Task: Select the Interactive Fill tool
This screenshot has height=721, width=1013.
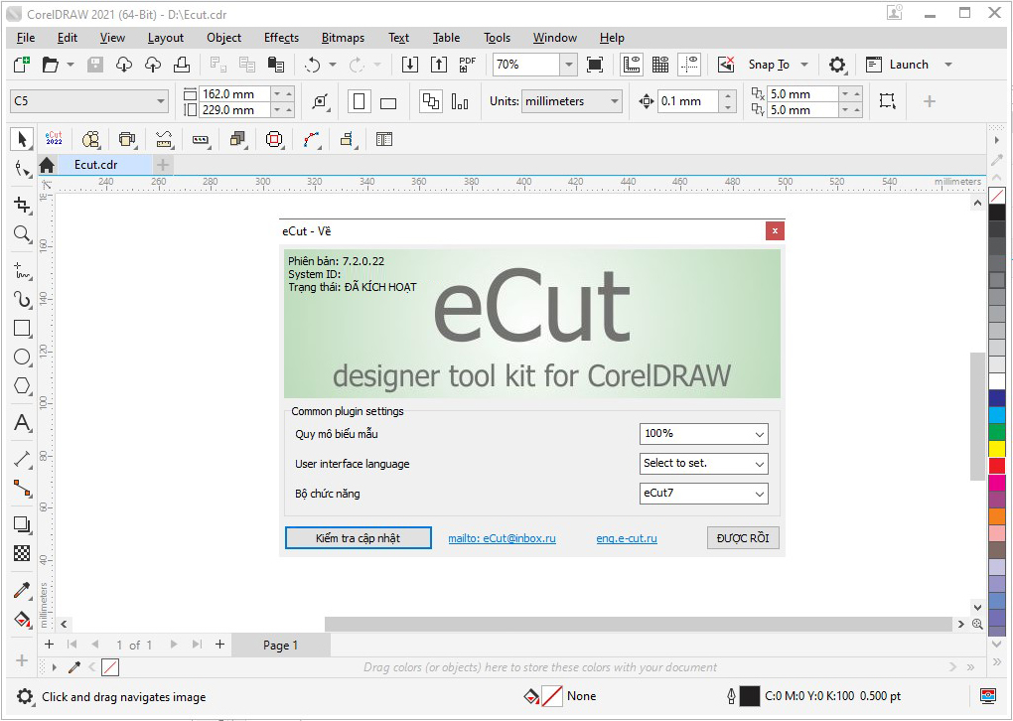Action: (22, 619)
